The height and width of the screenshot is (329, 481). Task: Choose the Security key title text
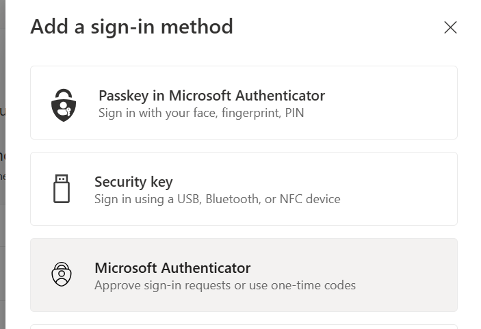pos(133,181)
